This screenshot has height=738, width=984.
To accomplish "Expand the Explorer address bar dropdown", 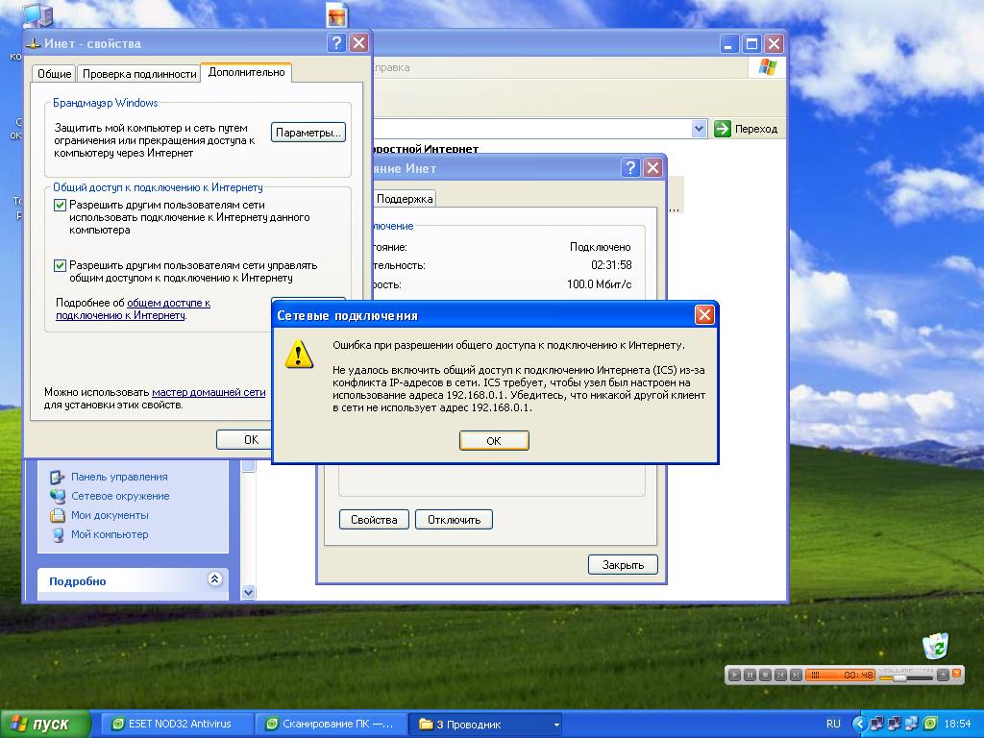I will click(700, 129).
